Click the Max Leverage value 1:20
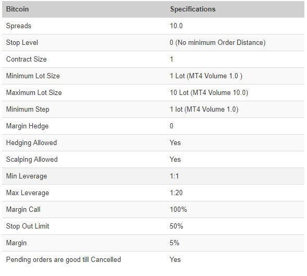The height and width of the screenshot is (276, 307). (176, 193)
